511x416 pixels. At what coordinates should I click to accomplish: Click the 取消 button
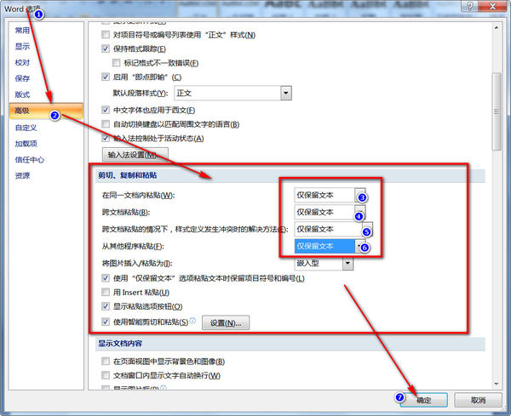tap(478, 400)
